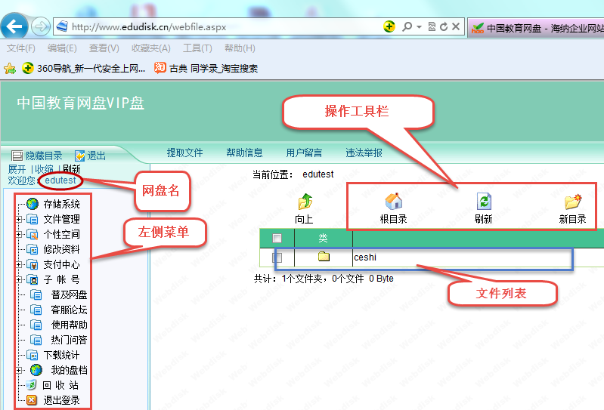Expand the 子帐号 tree node
Viewport: 604px width, 410px height.
click(19, 279)
